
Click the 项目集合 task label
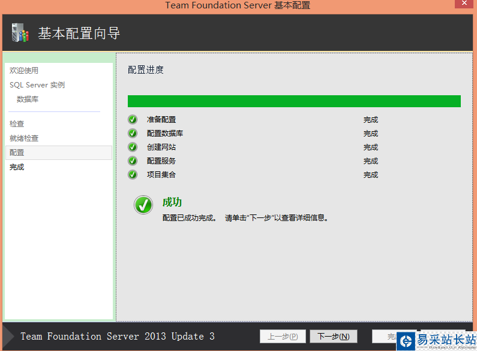(x=161, y=174)
